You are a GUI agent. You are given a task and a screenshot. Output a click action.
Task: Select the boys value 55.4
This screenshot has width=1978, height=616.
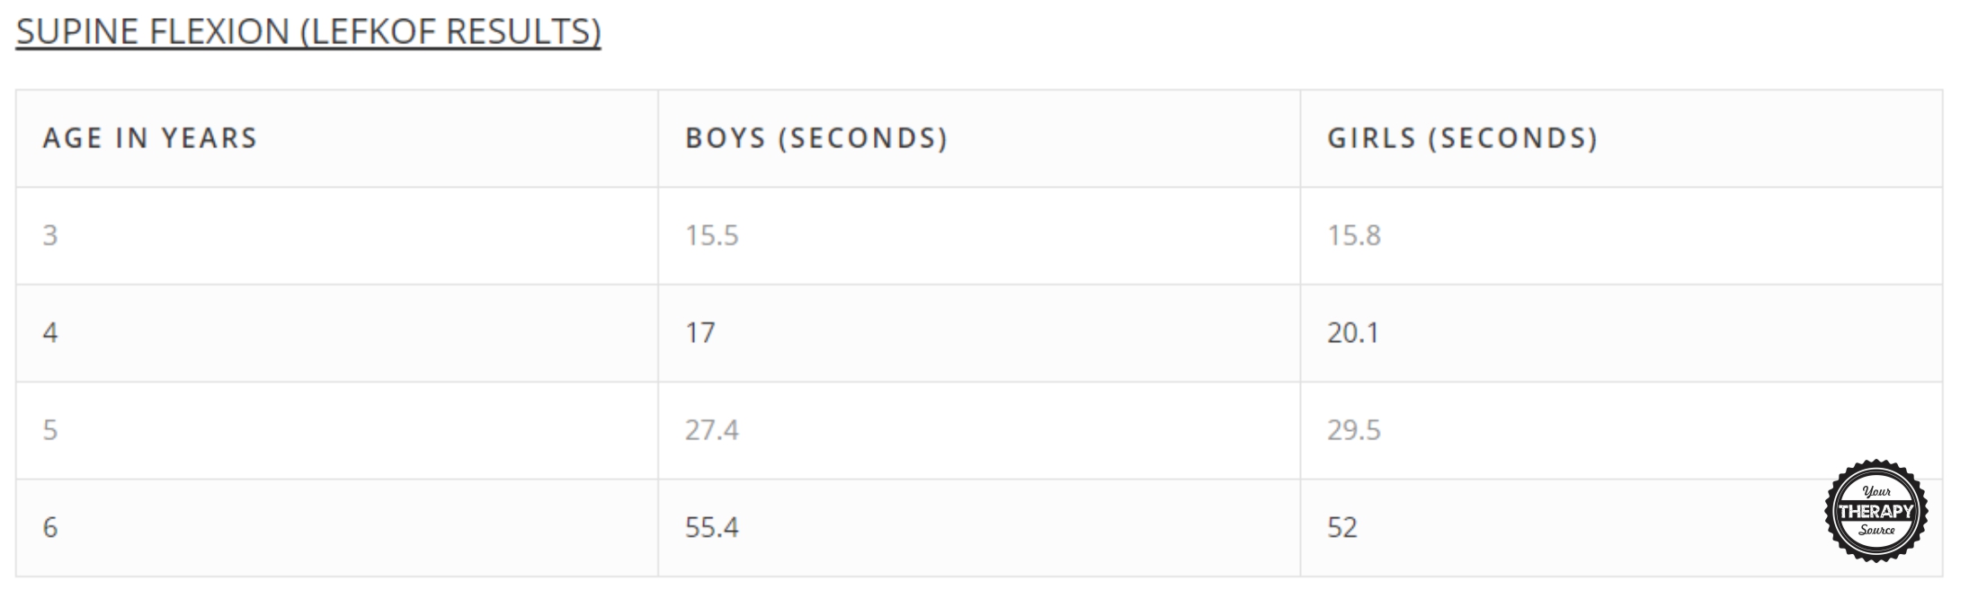(x=711, y=527)
